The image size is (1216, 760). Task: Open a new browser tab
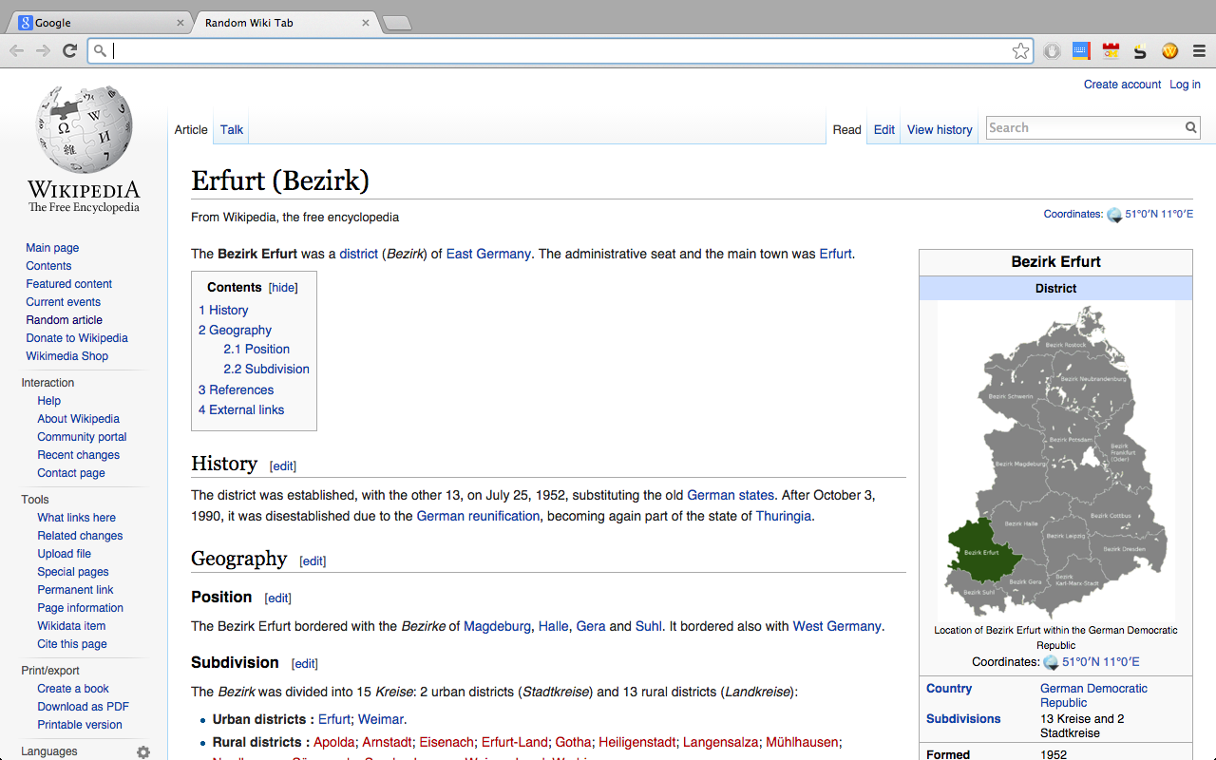pos(396,23)
